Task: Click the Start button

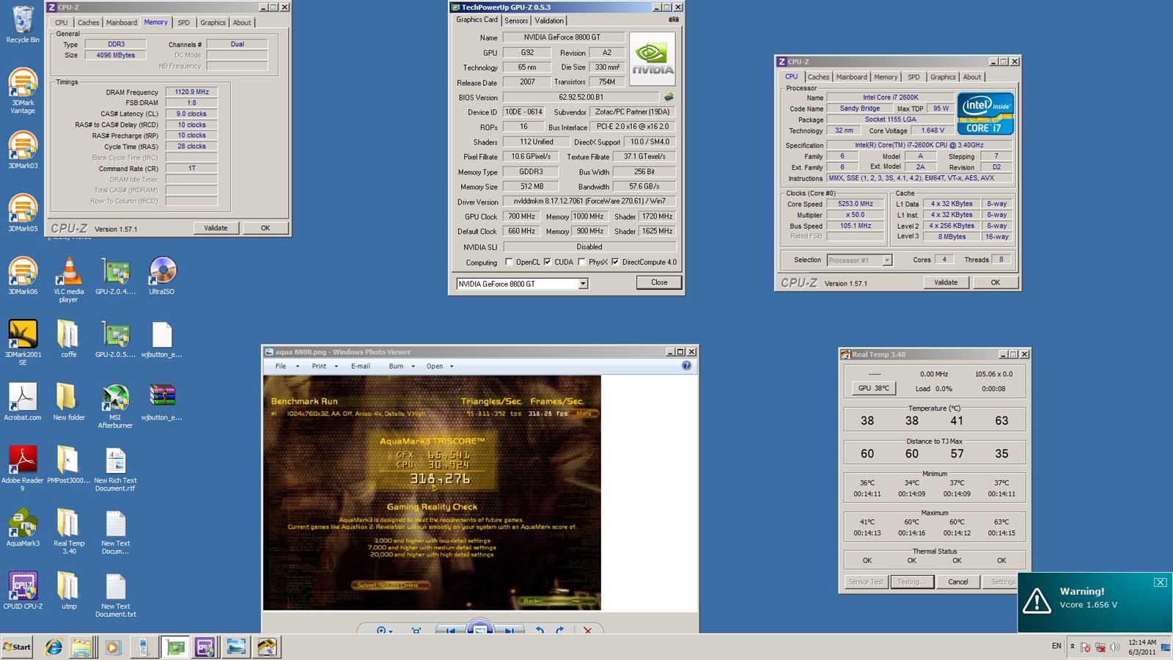Action: click(x=17, y=647)
